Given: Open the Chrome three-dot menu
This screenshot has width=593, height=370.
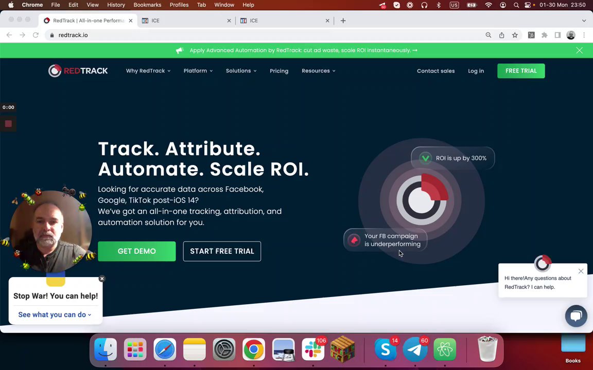Looking at the screenshot, I should pos(584,35).
